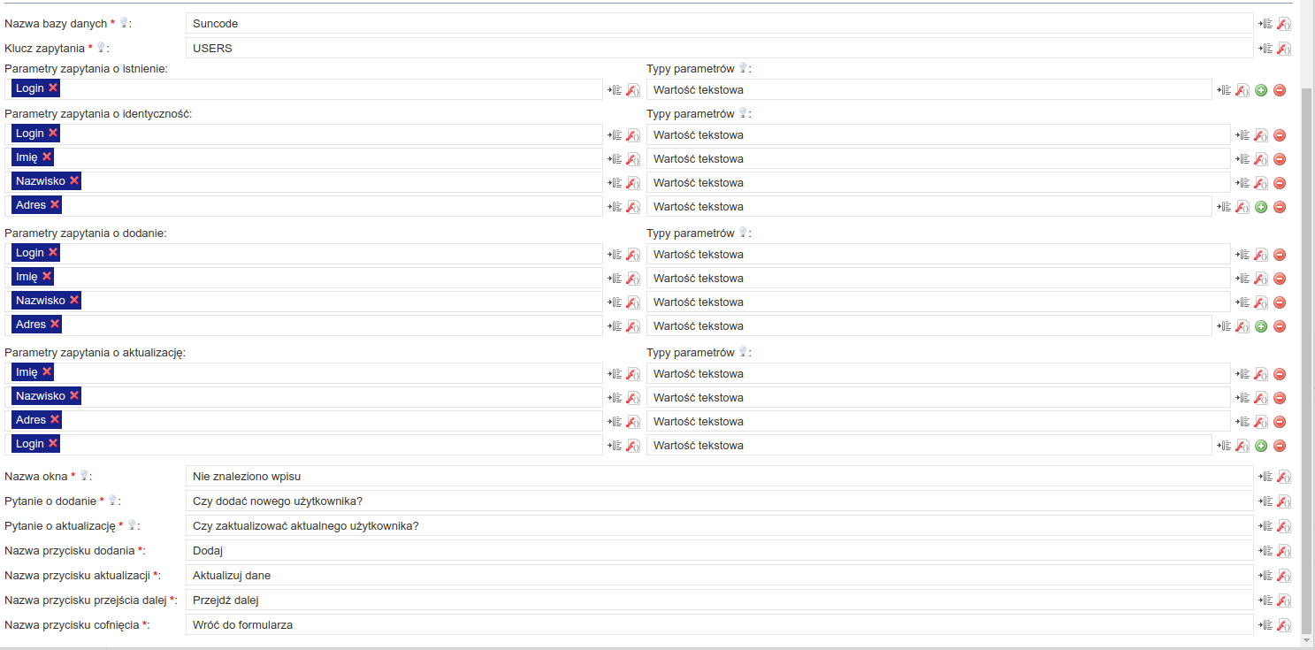Click Wartość tekstowa type for update Adres row
Image resolution: width=1315 pixels, height=650 pixels.
click(x=939, y=421)
